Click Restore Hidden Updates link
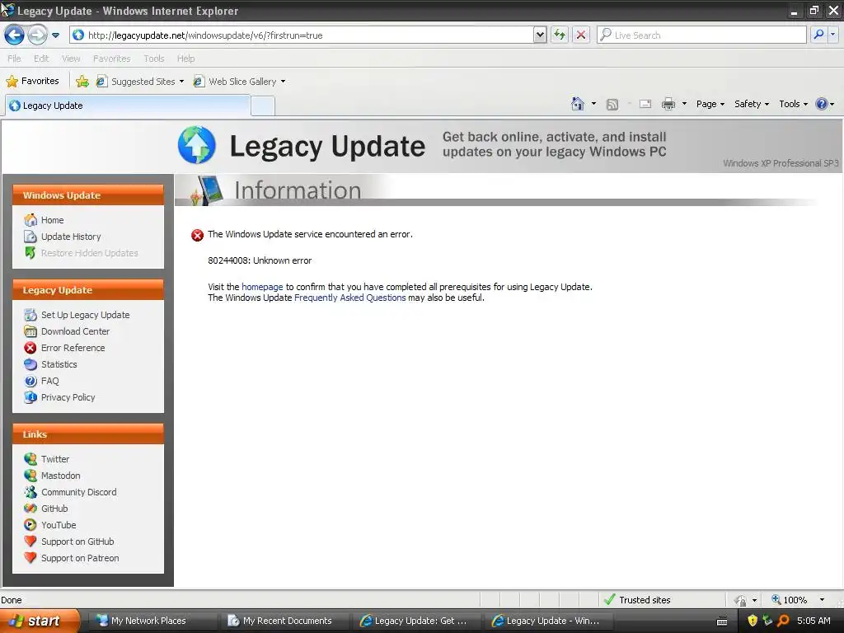This screenshot has height=633, width=844. tap(89, 253)
